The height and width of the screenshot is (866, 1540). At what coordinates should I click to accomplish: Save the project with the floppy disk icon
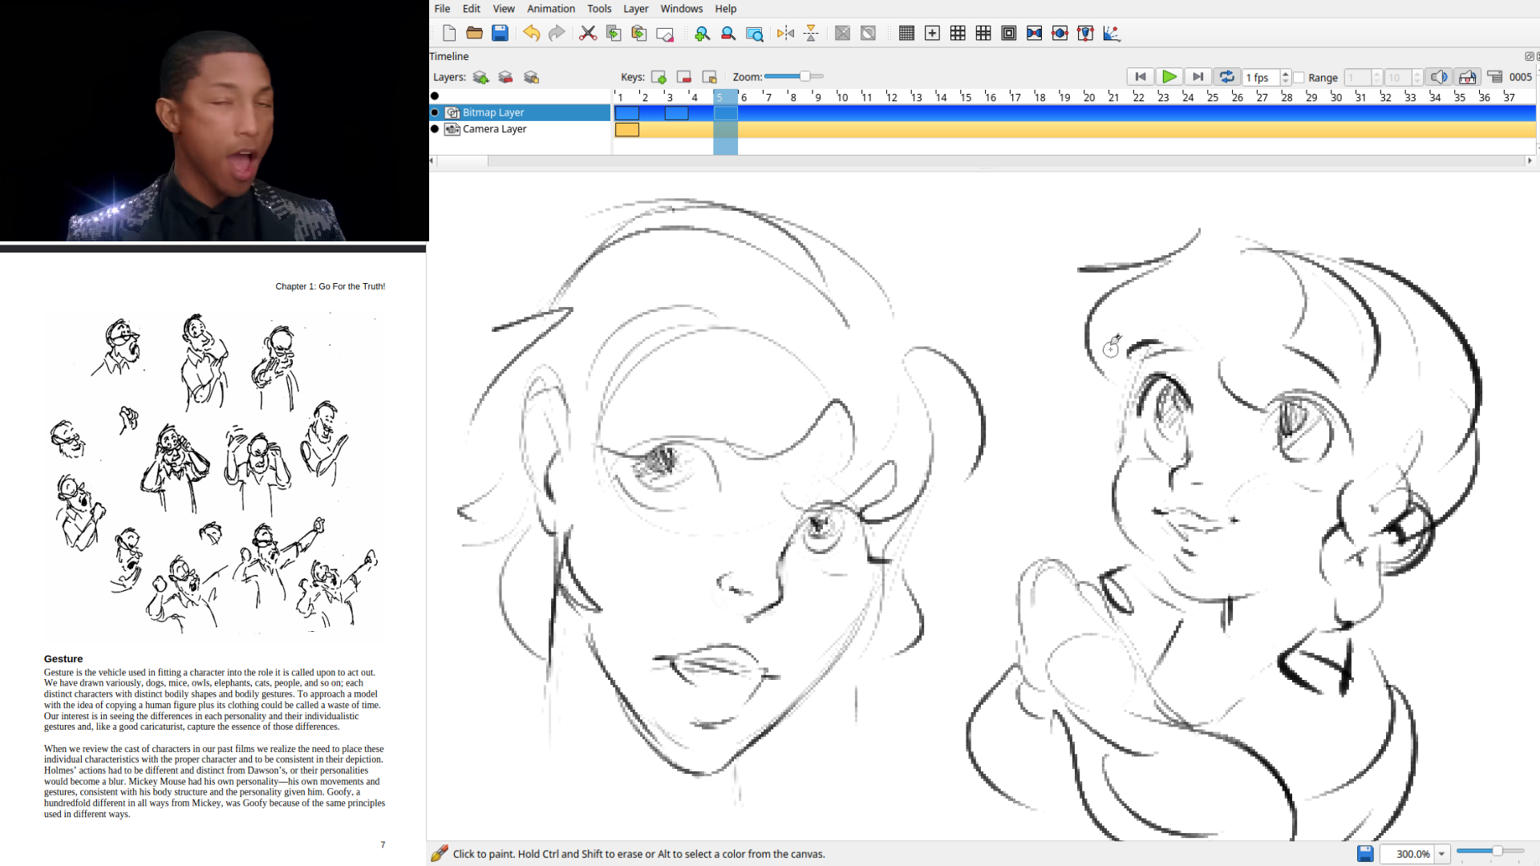(x=500, y=33)
